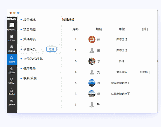Select the 项目协作 sidebar icon
The height and width of the screenshot is (127, 161).
(x=12, y=59)
